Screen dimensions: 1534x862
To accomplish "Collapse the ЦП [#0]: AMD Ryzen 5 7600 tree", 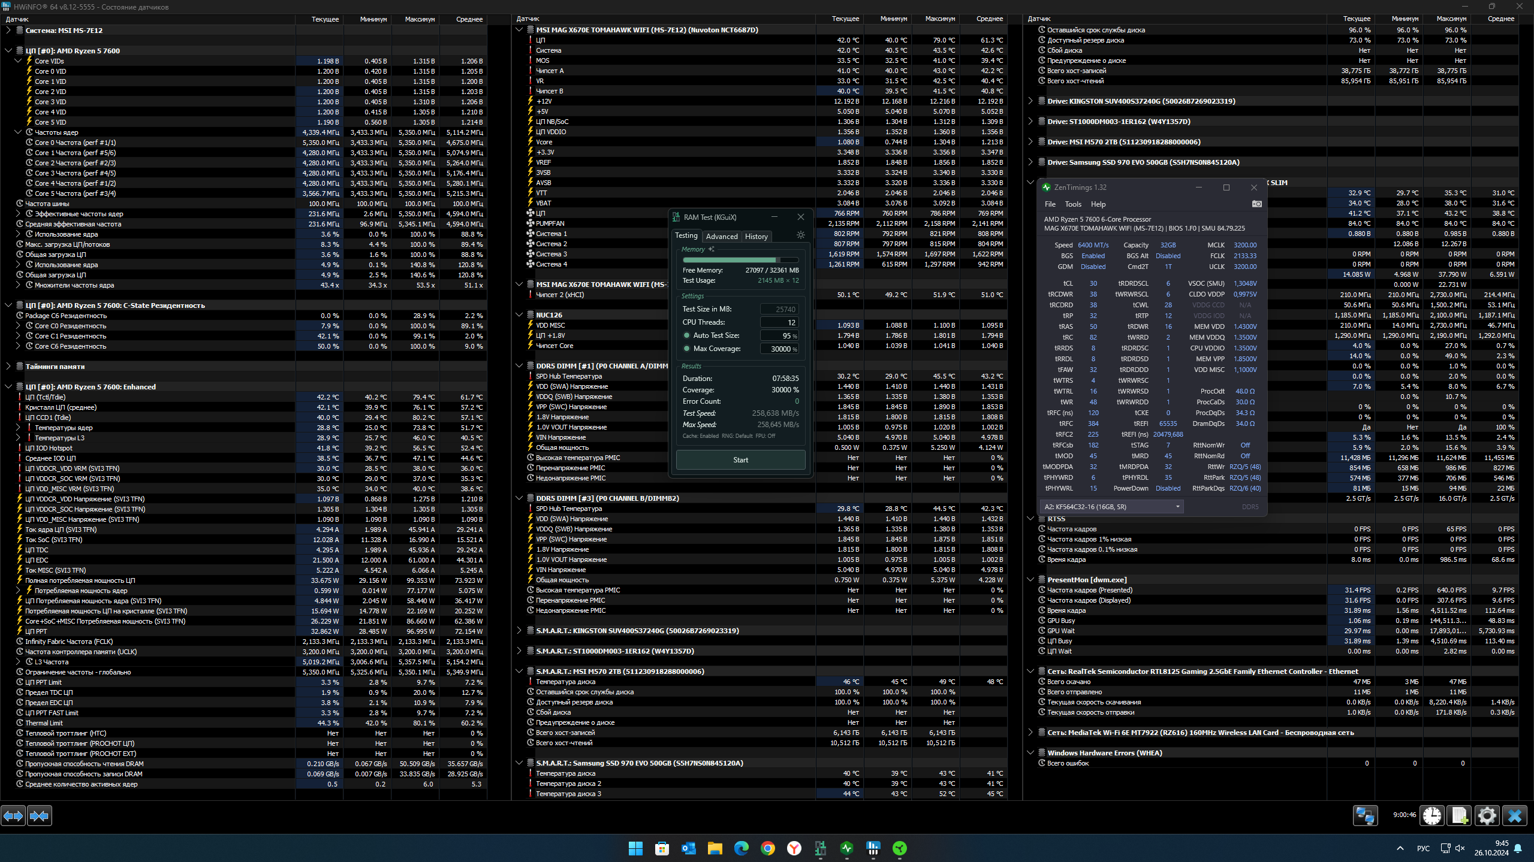I will click(8, 51).
